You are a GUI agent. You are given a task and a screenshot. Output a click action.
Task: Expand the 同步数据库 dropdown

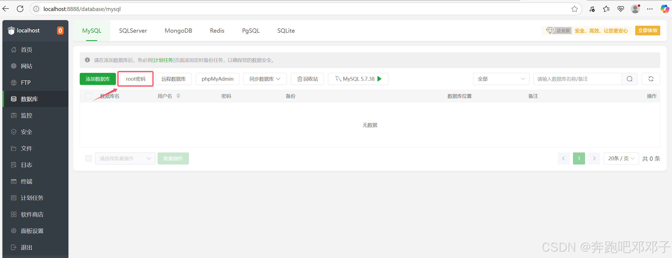coord(265,79)
